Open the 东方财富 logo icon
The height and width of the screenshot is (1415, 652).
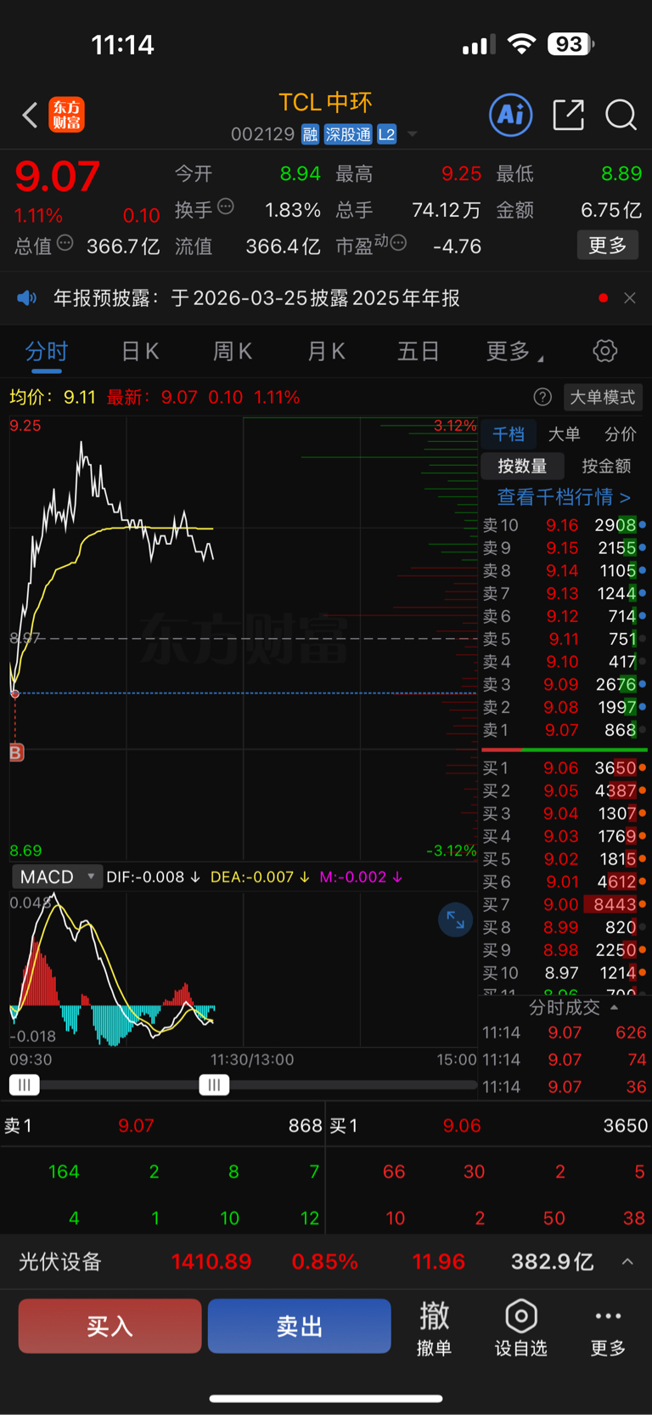click(x=66, y=115)
